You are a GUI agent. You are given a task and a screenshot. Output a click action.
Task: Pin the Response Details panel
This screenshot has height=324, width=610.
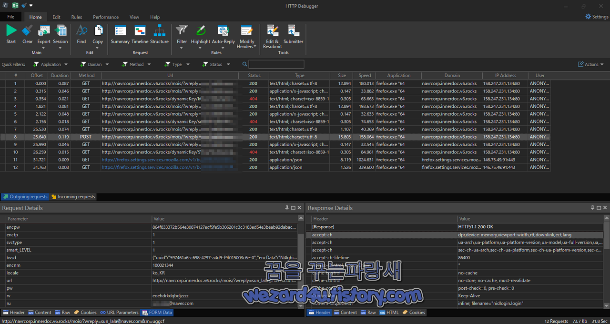coord(593,208)
